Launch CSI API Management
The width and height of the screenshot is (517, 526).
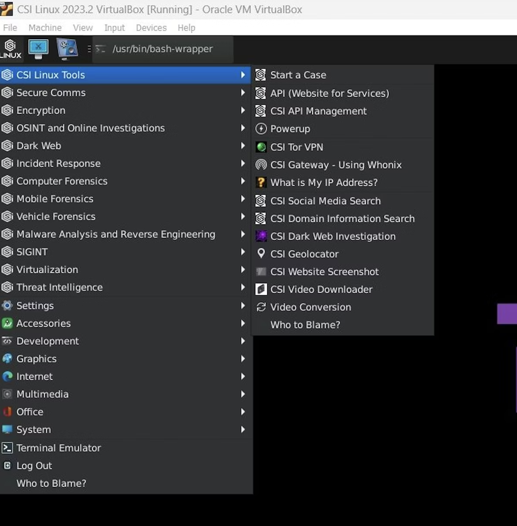point(343,111)
